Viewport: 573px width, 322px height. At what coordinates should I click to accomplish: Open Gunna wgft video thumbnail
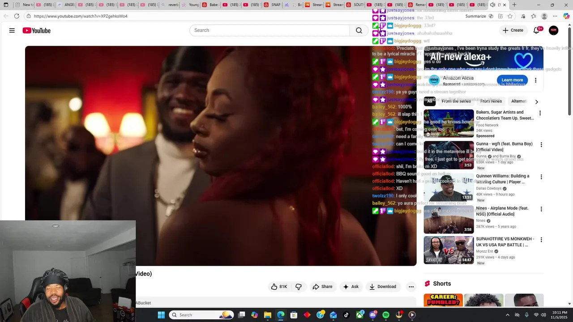tap(449, 155)
